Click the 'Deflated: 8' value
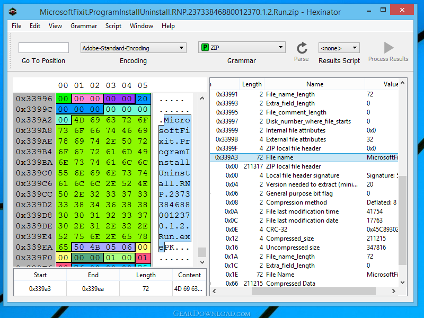424x318 pixels. pyautogui.click(x=382, y=202)
